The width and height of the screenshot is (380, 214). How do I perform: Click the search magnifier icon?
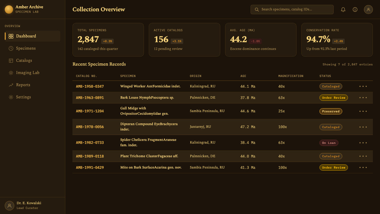[257, 10]
